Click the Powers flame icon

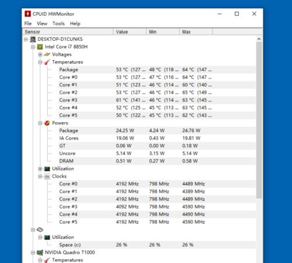pyautogui.click(x=47, y=123)
